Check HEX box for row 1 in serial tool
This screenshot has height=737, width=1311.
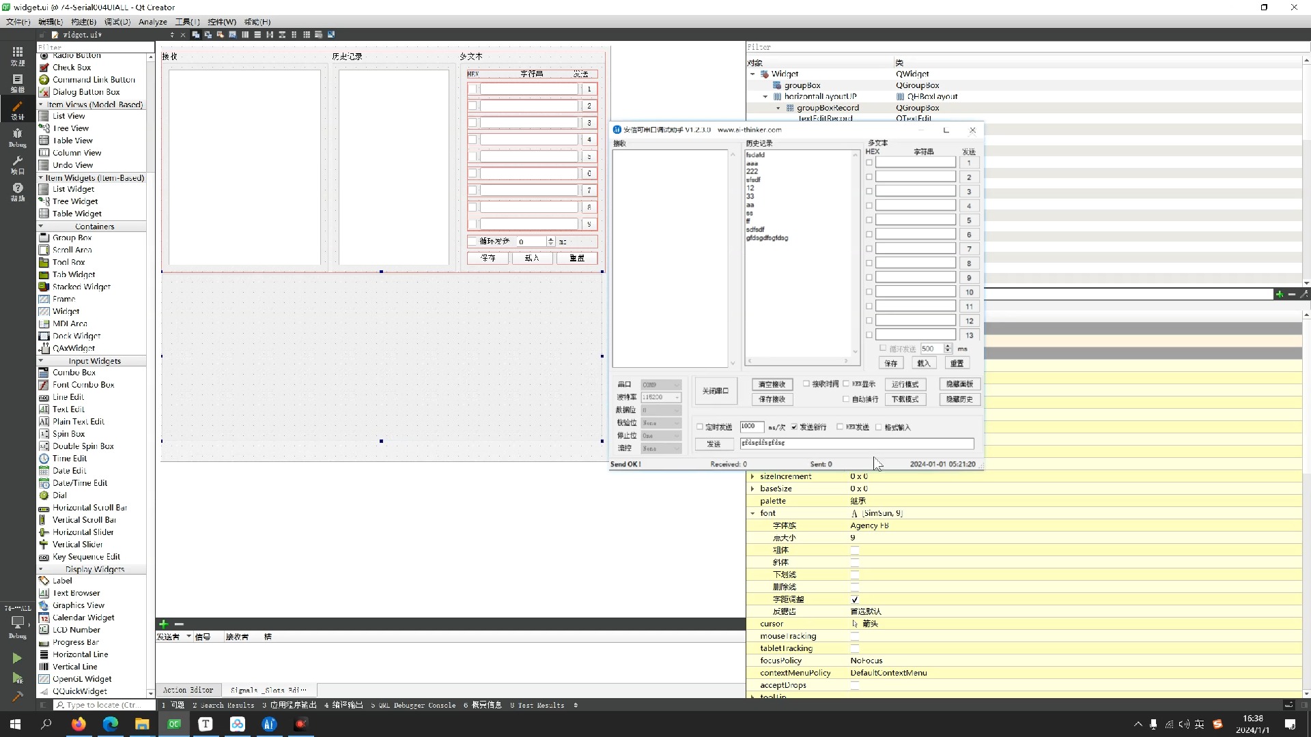(869, 162)
